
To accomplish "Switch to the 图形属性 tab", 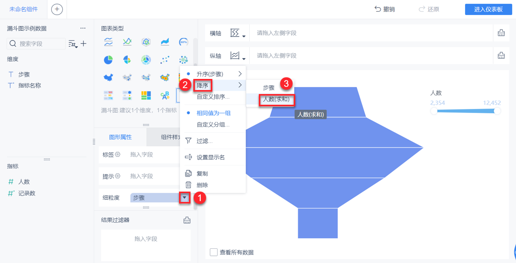I will coord(120,137).
